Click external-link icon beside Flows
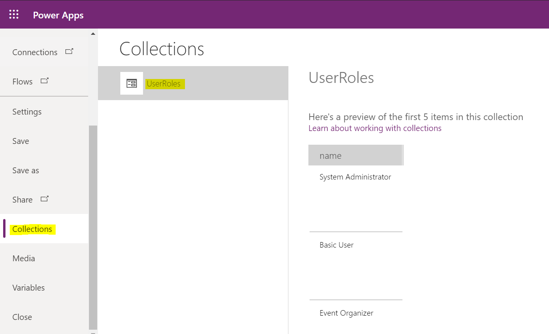Screen dimensions: 549x334 click(x=45, y=81)
